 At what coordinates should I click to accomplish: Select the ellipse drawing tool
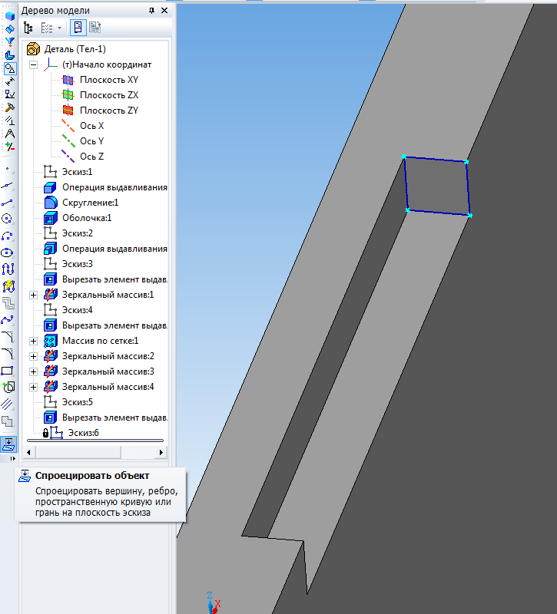click(8, 253)
